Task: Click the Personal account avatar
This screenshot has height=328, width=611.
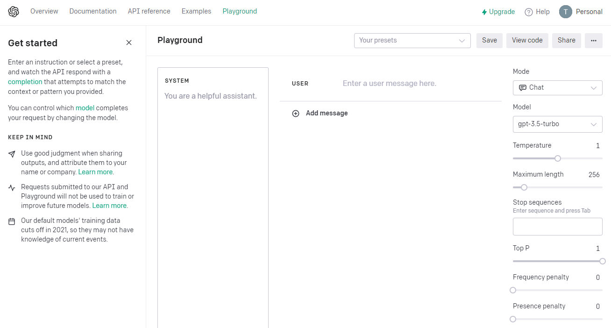Action: click(x=566, y=12)
